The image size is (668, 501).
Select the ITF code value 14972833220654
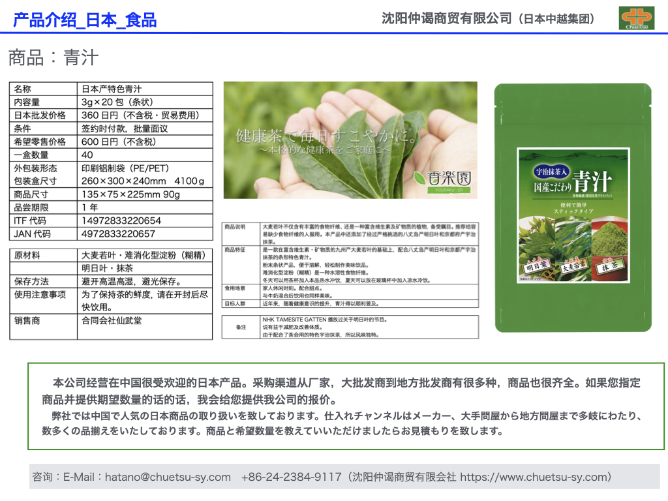pyautogui.click(x=121, y=220)
